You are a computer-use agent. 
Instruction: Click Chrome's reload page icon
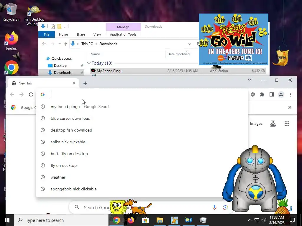(31, 94)
